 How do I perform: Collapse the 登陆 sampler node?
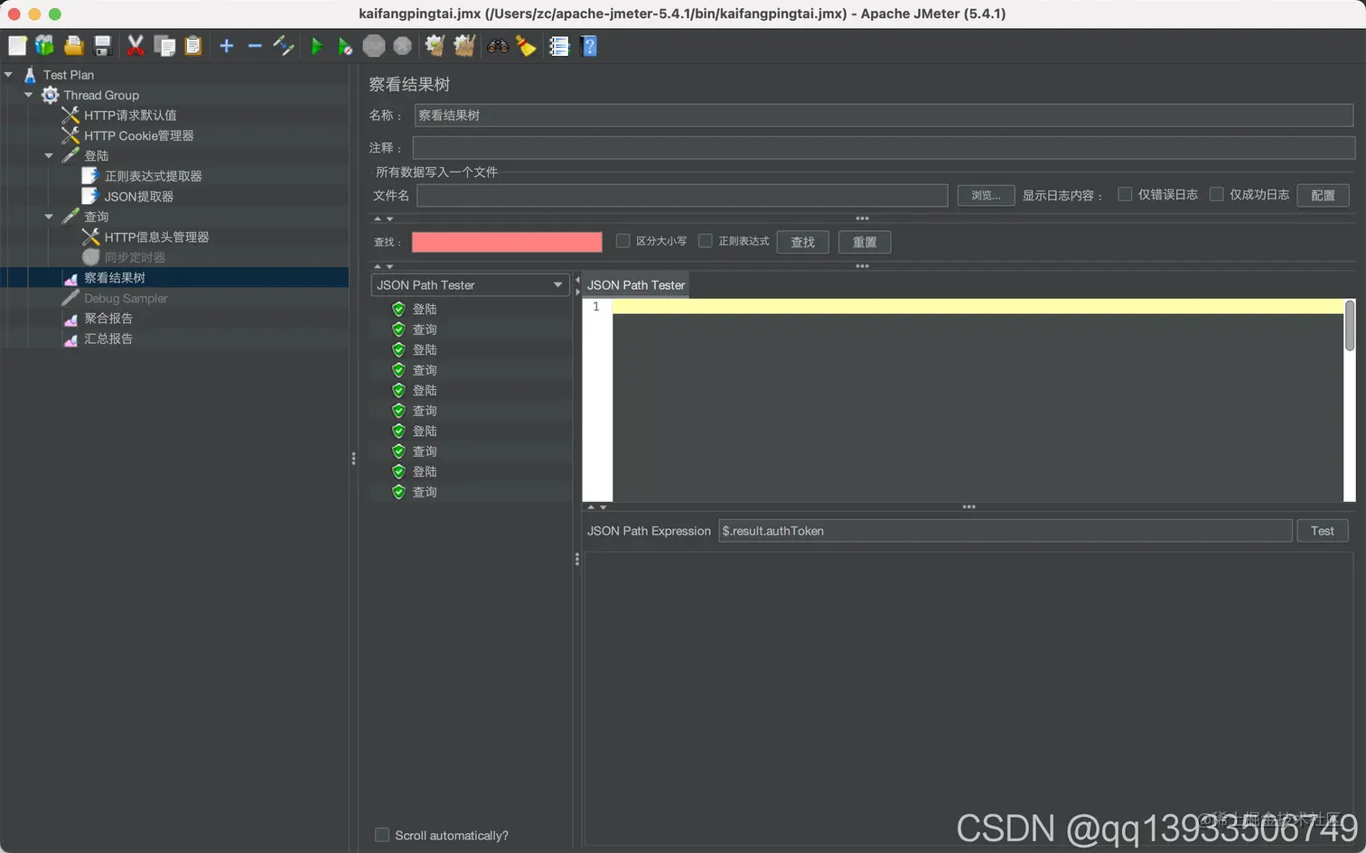coord(49,156)
